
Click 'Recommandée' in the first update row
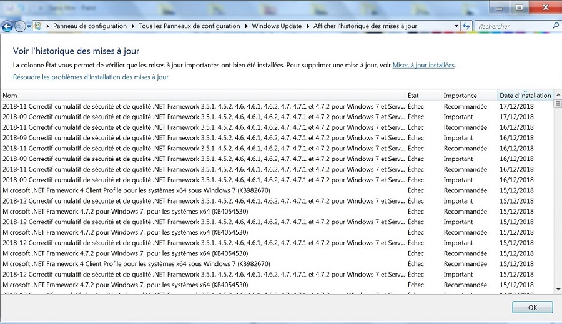tap(465, 107)
